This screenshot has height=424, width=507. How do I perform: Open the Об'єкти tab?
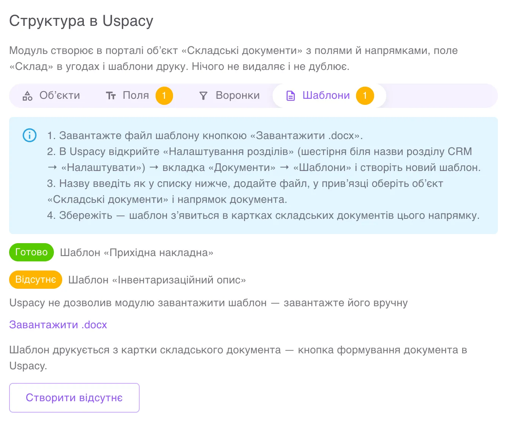pyautogui.click(x=52, y=95)
